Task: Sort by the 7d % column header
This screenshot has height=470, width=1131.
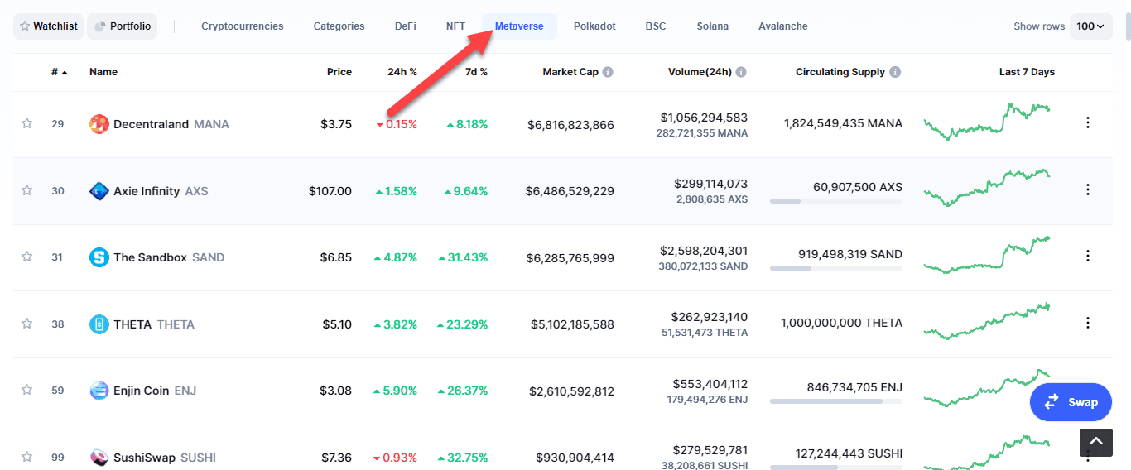Action: coord(476,72)
